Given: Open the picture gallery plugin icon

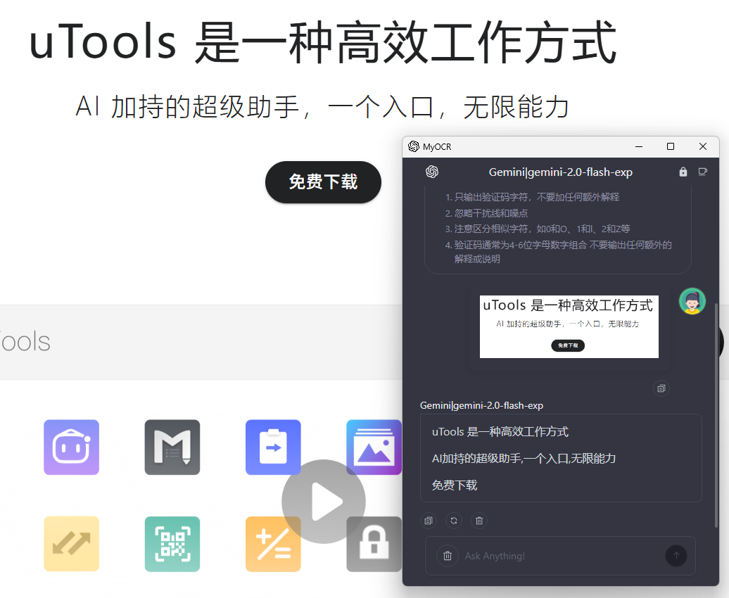Looking at the screenshot, I should coord(374,447).
